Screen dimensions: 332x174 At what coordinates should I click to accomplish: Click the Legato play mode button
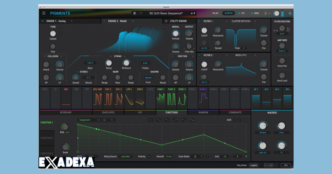tap(254, 165)
